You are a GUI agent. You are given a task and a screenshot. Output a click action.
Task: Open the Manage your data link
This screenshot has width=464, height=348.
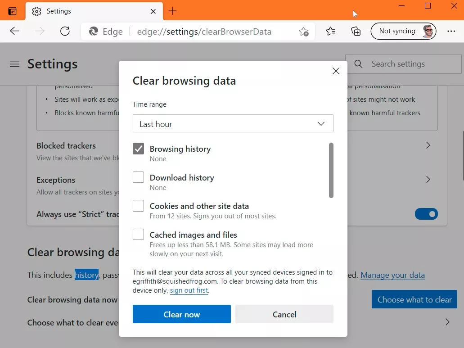[x=392, y=275]
